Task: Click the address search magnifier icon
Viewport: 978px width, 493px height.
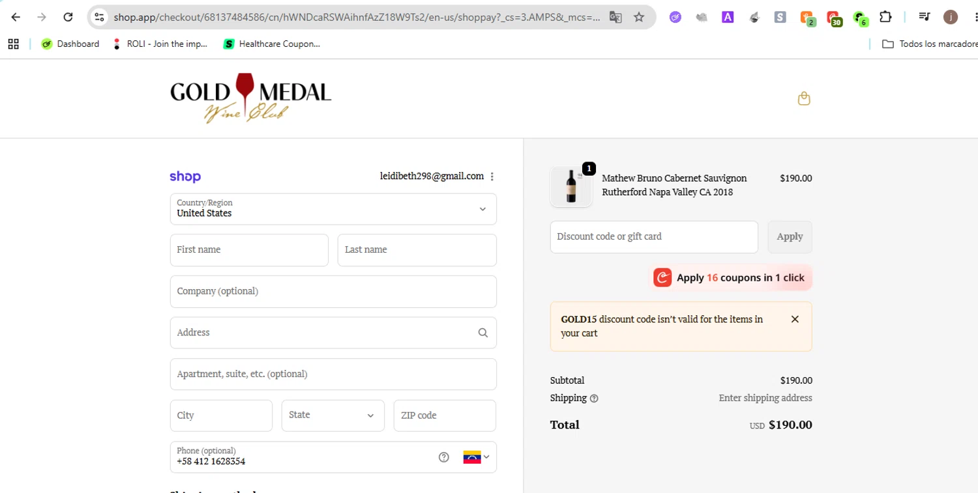Action: 483,333
